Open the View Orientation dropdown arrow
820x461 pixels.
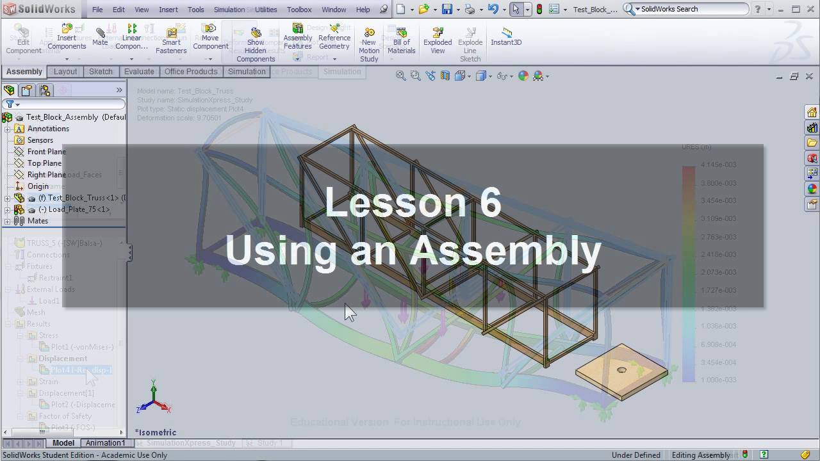pyautogui.click(x=470, y=76)
